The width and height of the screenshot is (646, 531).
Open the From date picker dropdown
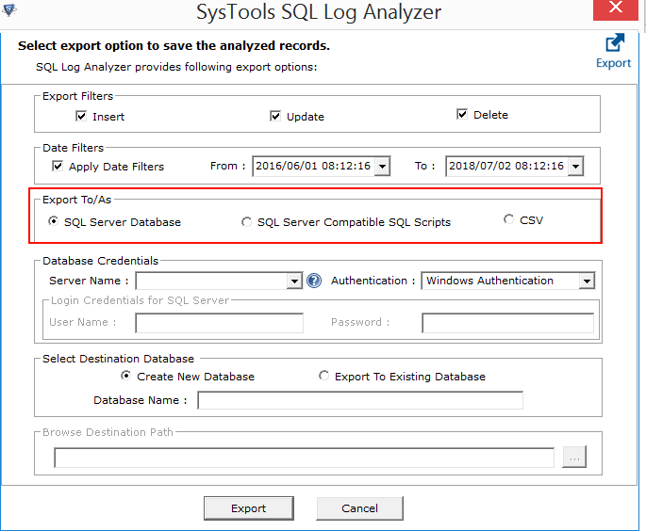[x=382, y=166]
